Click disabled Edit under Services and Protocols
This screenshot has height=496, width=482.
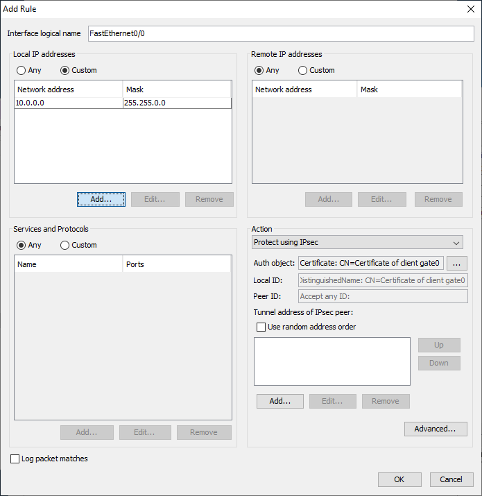[145, 432]
